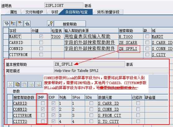Click the collapse rows toolbar icon

[x=27, y=24]
